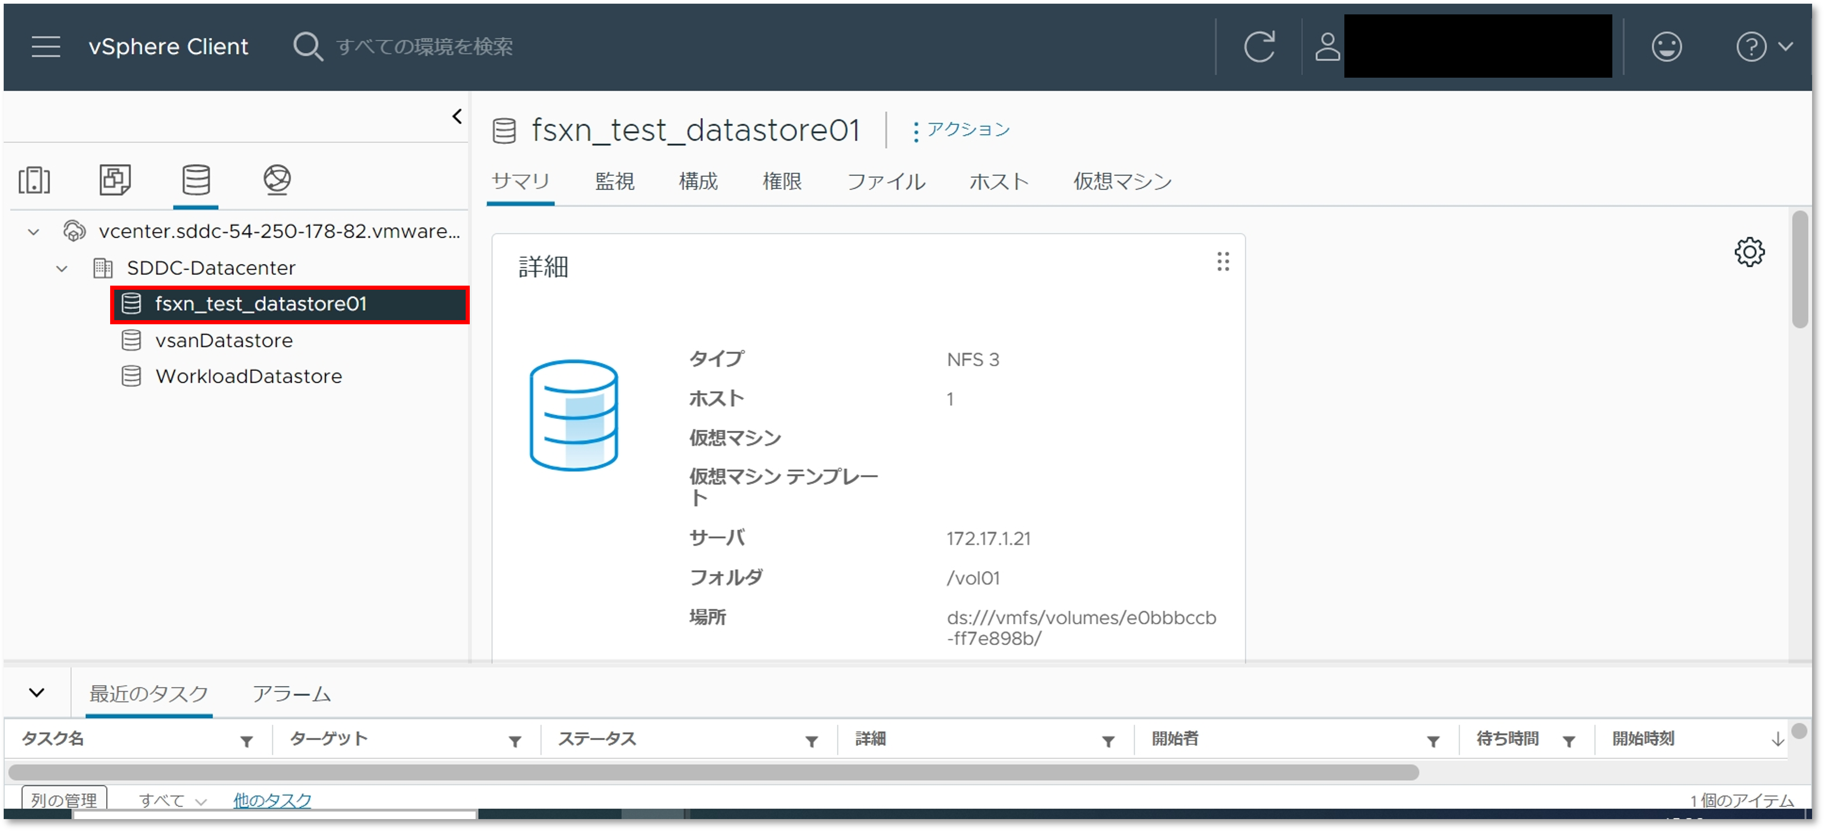
Task: Collapse the left navigation pane arrow
Action: [457, 116]
